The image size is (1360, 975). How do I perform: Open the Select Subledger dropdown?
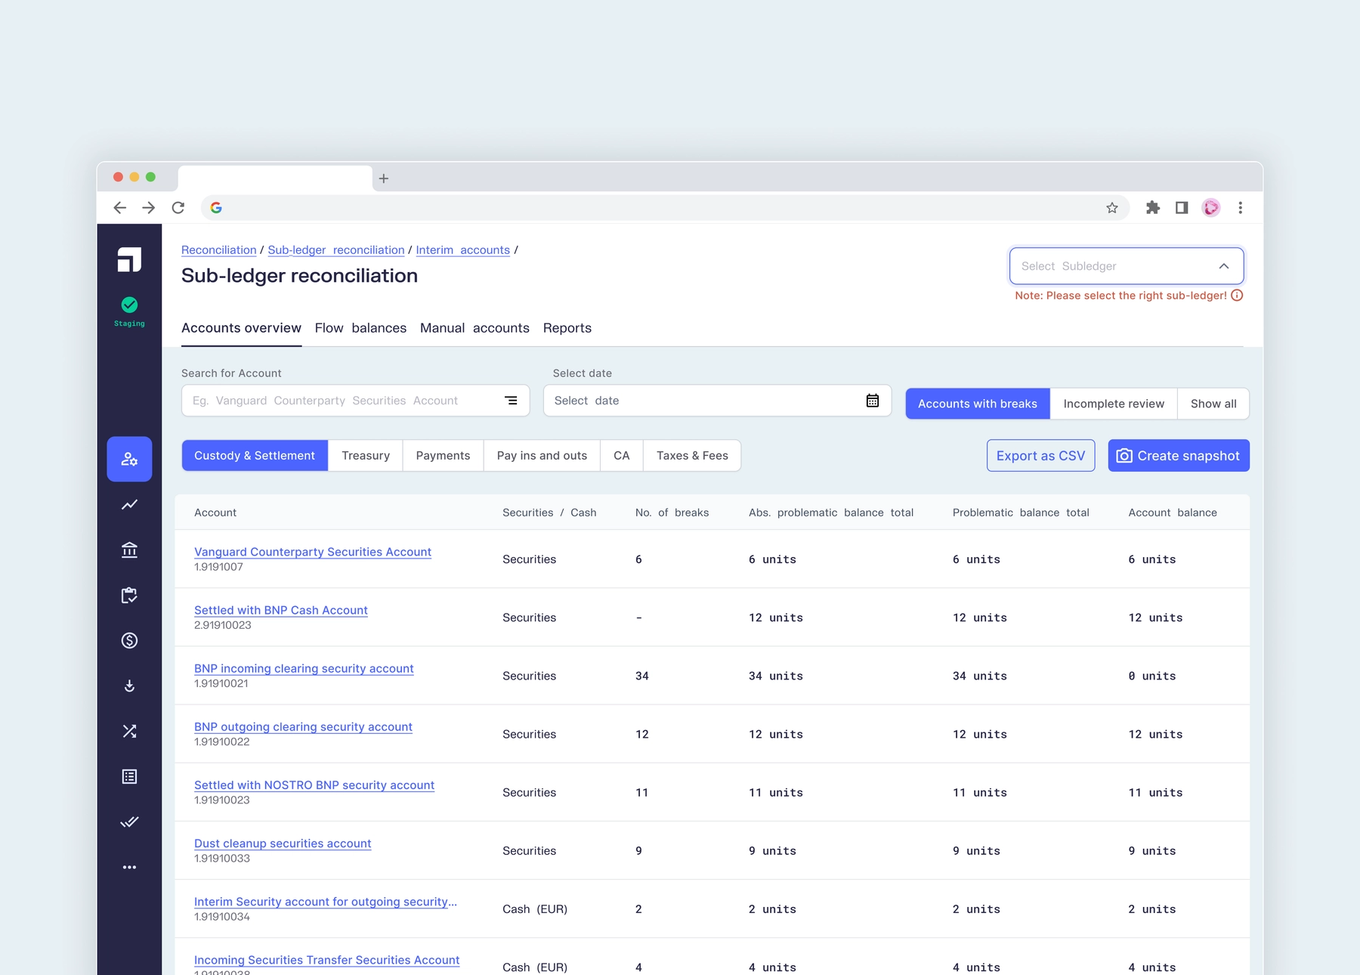pyautogui.click(x=1127, y=266)
